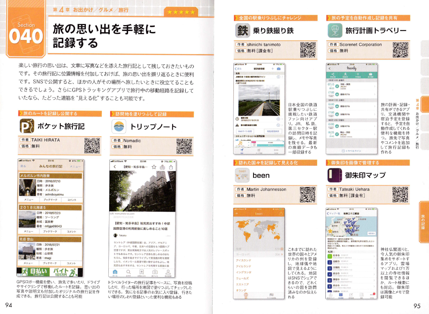
Task: Tap the suitcase icon in travely toolbar
Action: tap(371, 75)
